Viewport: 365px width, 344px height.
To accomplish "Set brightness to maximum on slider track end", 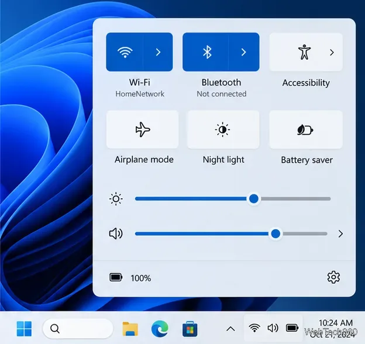I will tap(329, 199).
